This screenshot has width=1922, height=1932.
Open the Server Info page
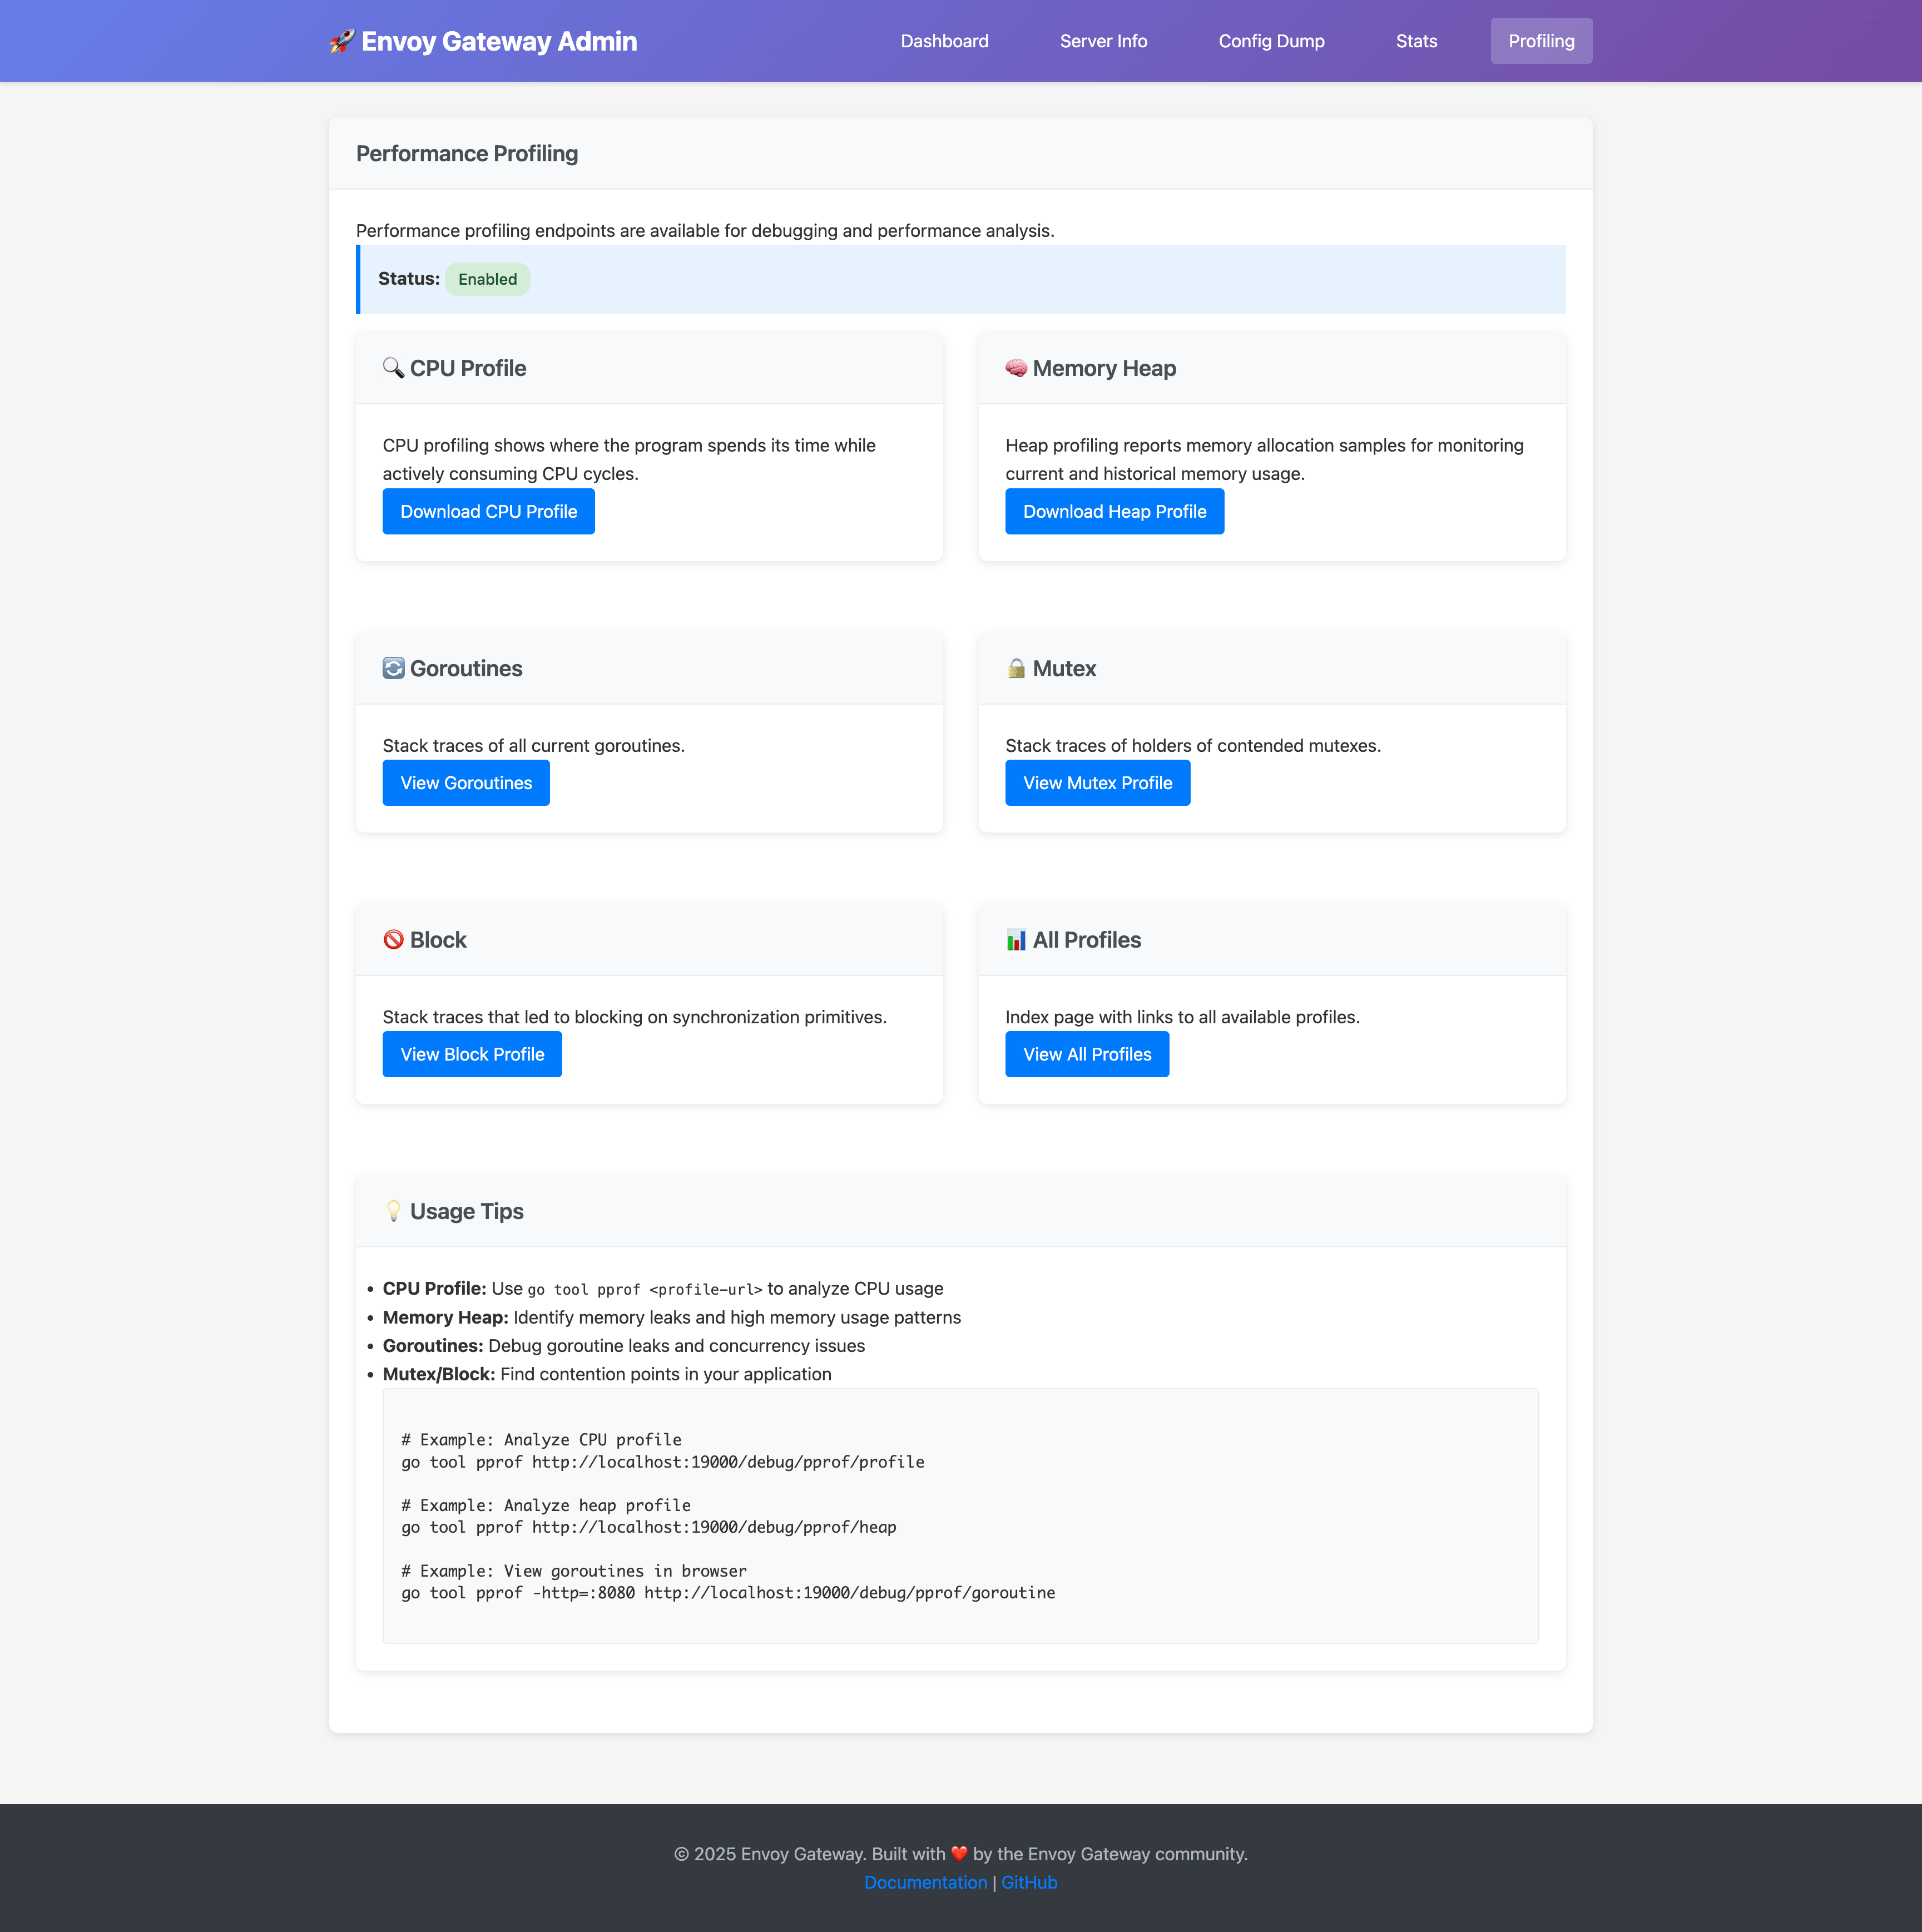pos(1103,41)
